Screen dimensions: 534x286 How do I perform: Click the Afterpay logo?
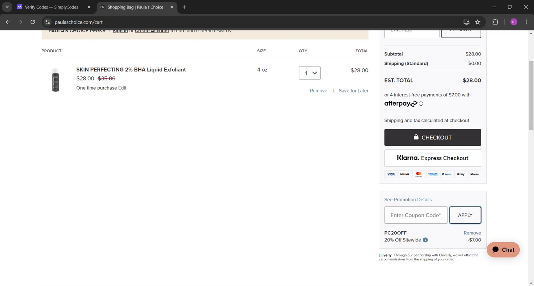click(x=400, y=104)
